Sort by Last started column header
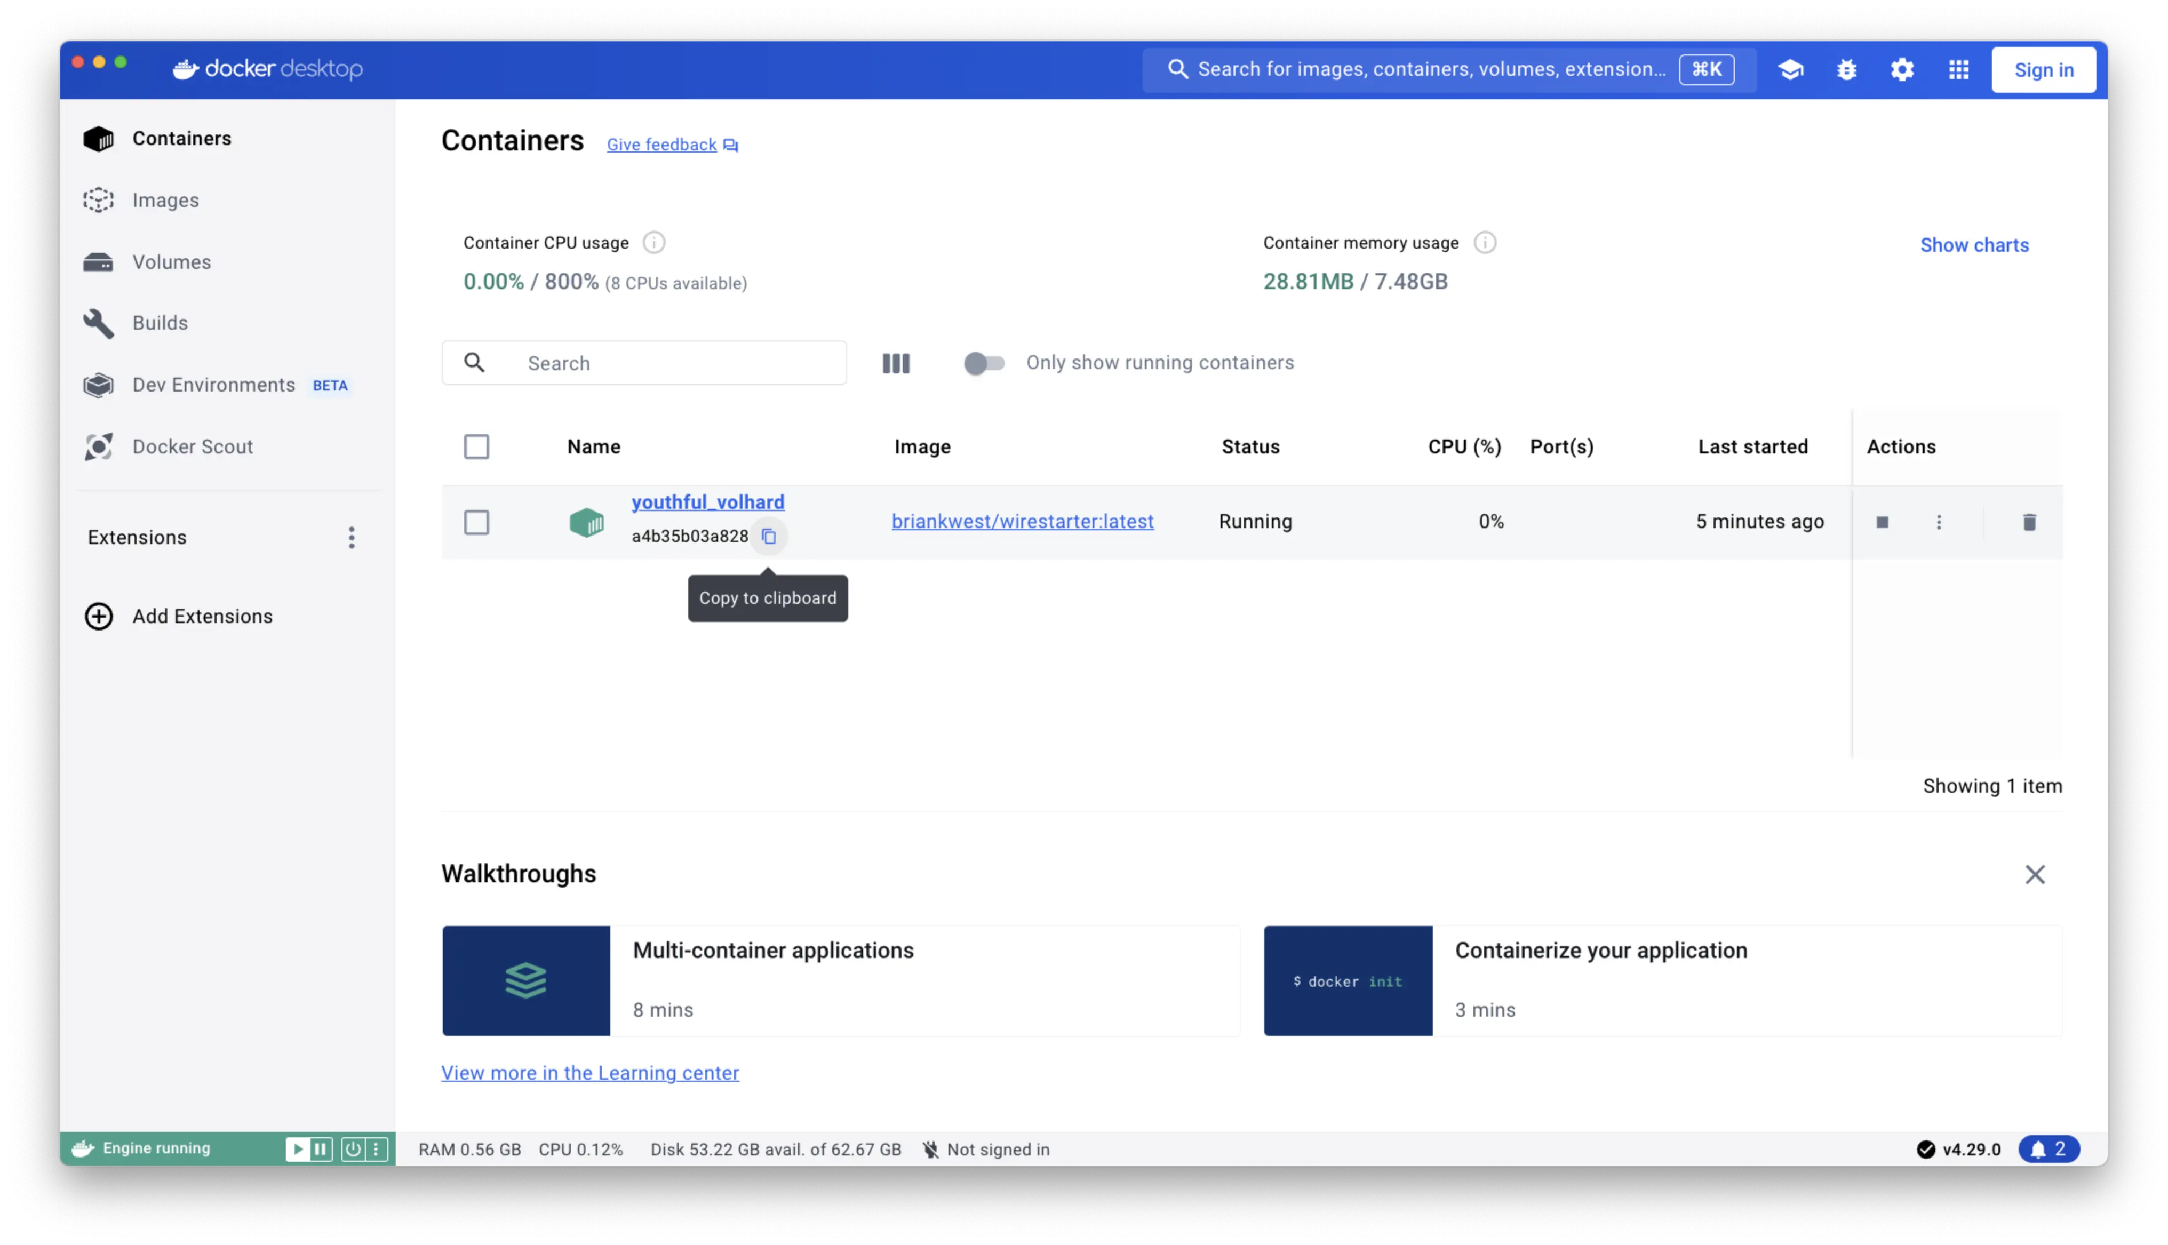 coord(1752,446)
